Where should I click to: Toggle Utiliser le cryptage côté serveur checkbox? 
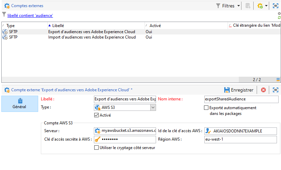point(97,148)
